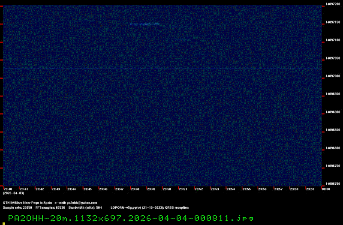Click the 00:00 time label
This screenshot has width=343, height=225.
pos(325,189)
